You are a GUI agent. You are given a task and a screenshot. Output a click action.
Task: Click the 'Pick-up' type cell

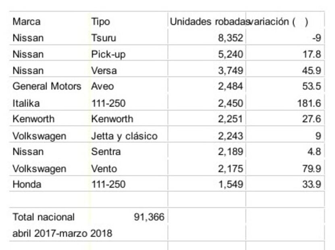point(108,54)
